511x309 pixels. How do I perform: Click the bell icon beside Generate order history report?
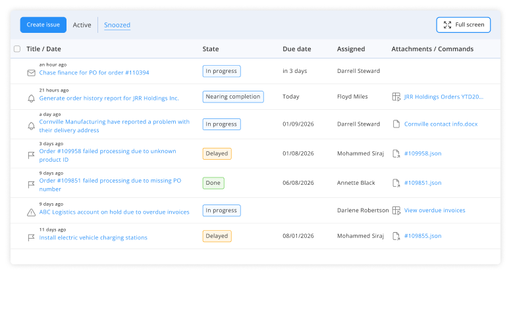tap(32, 98)
